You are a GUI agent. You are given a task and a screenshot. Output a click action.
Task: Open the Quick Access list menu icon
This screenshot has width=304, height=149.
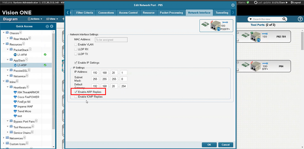point(47,27)
